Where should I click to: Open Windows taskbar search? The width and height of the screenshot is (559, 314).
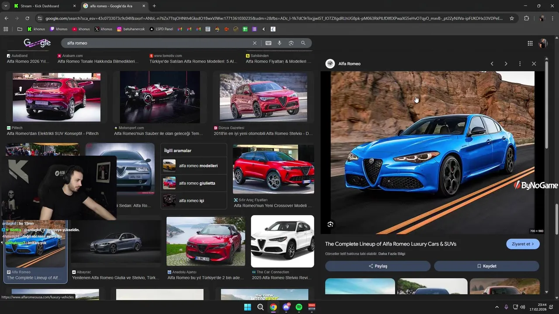[260, 307]
